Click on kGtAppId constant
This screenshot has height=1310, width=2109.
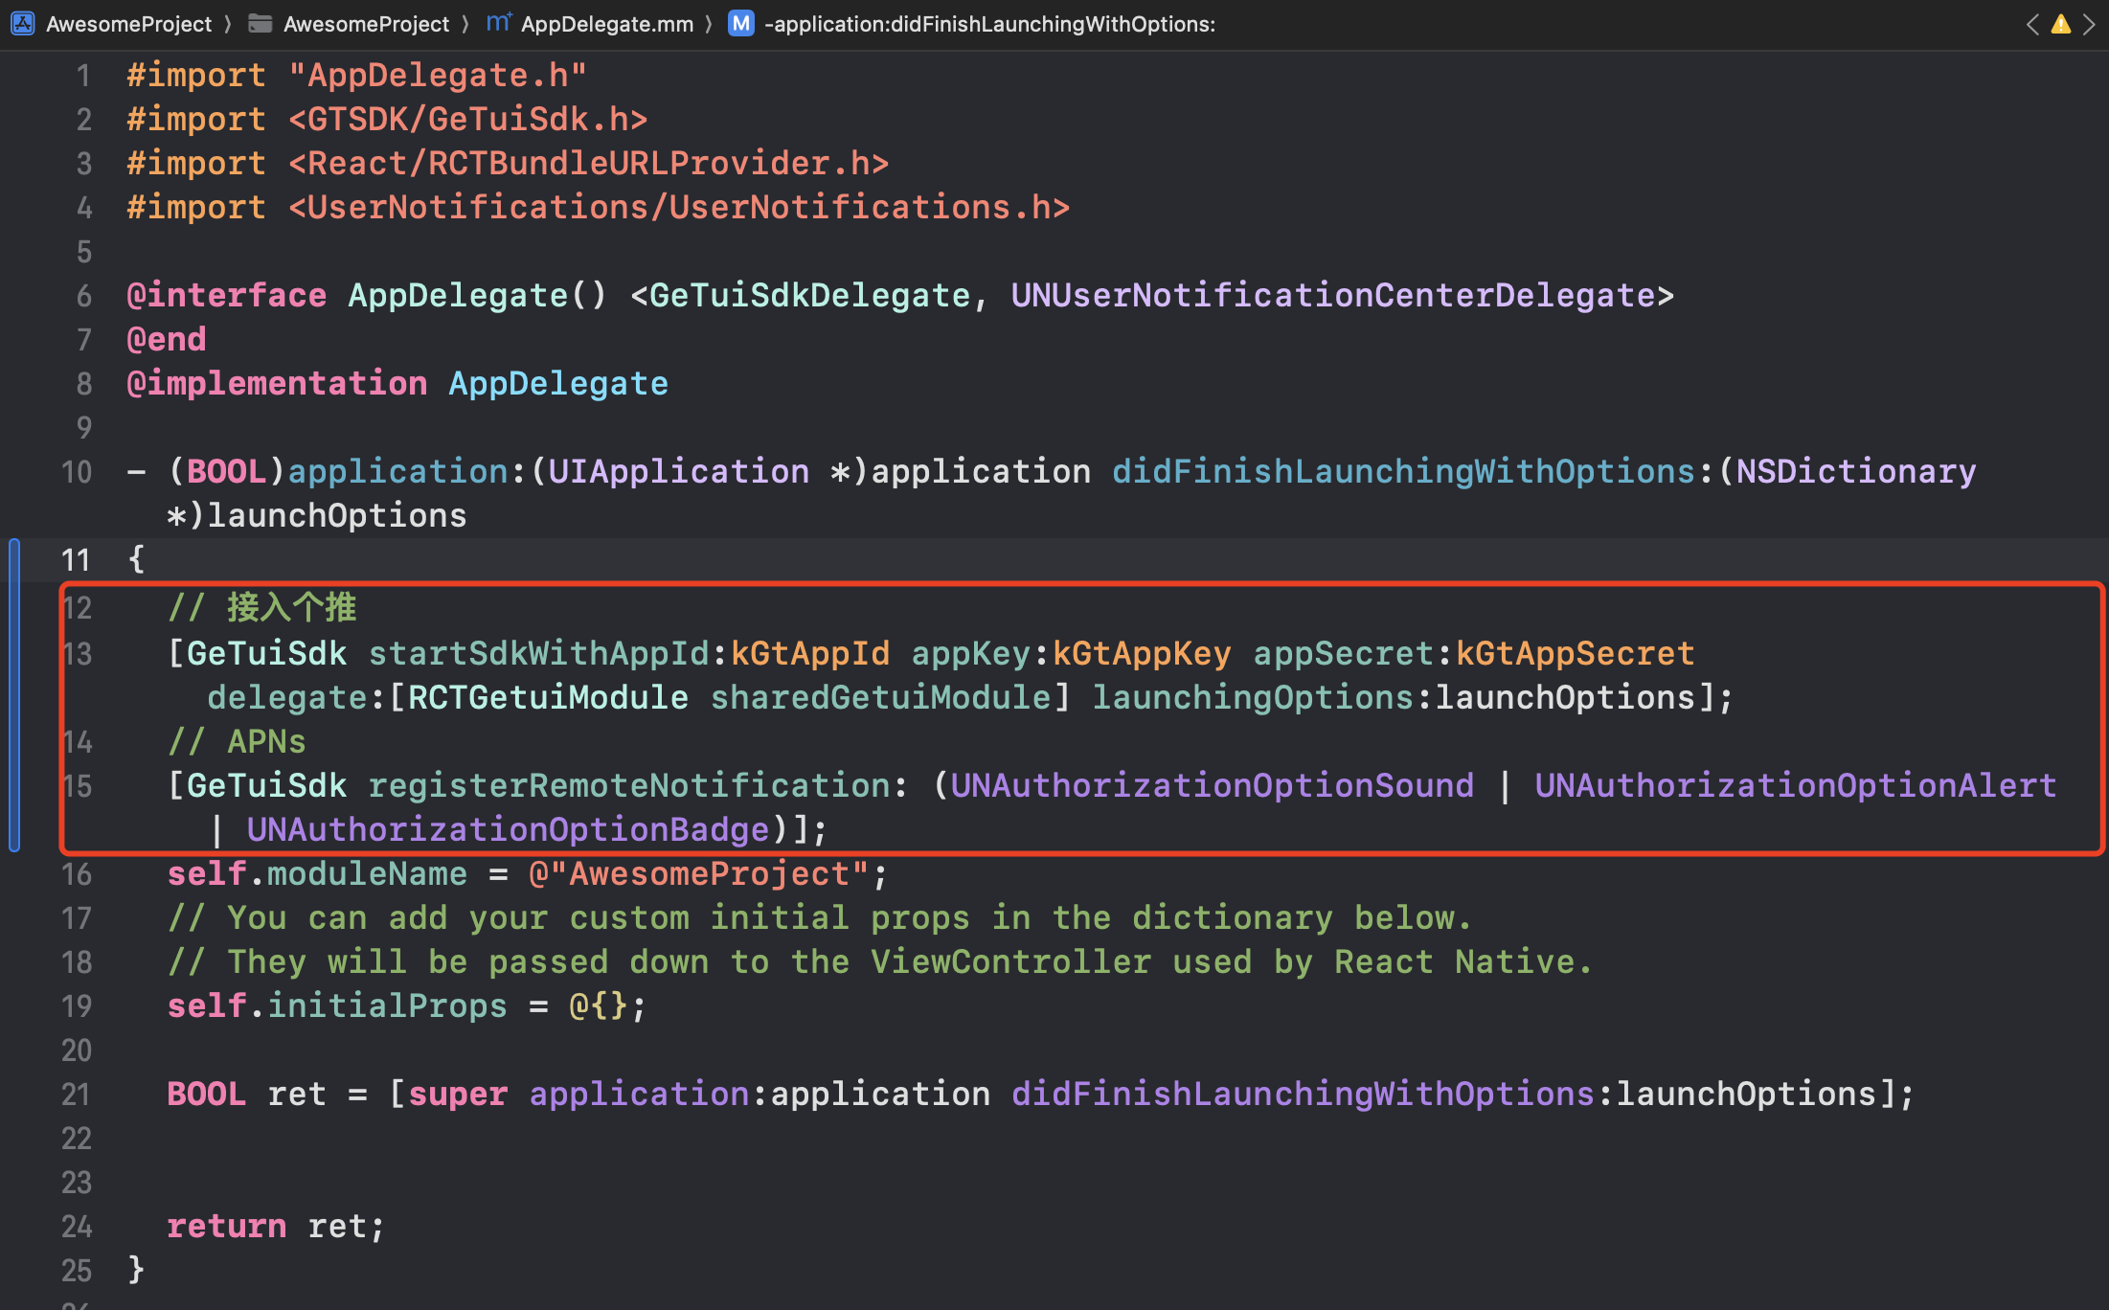[810, 653]
